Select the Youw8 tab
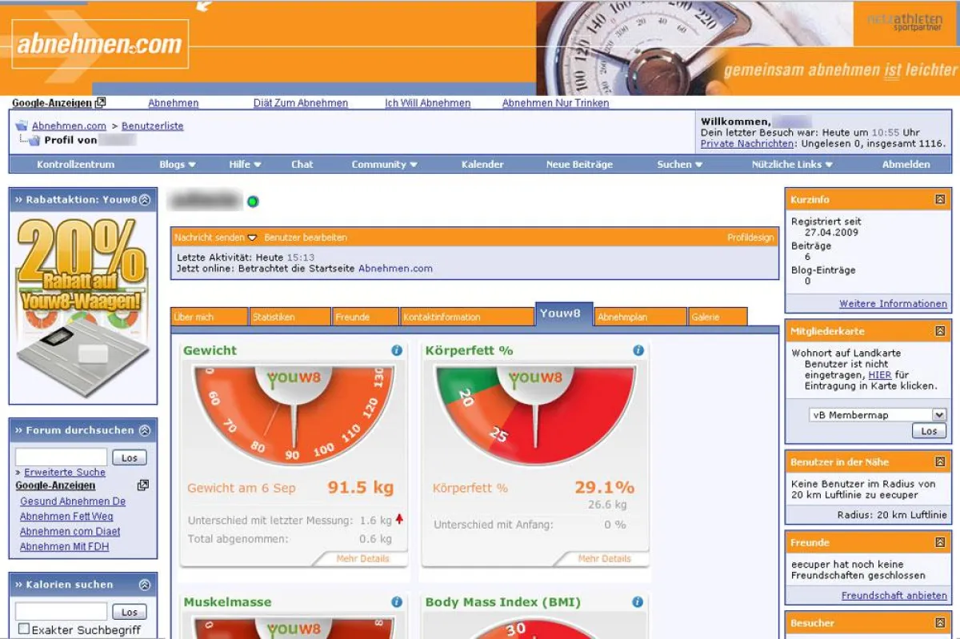960x639 pixels. (564, 314)
